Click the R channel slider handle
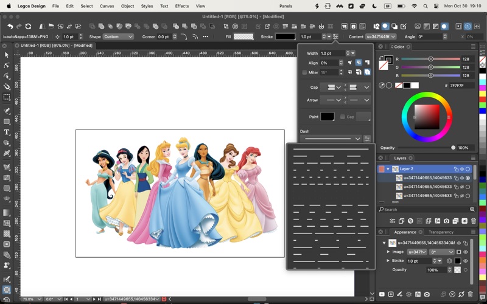 pyautogui.click(x=430, y=59)
